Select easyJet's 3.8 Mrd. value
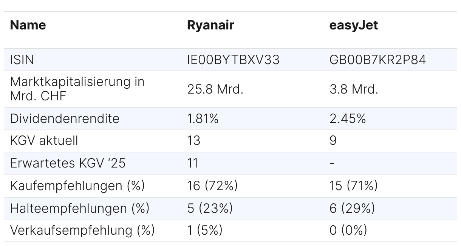This screenshot has width=461, height=246. pos(354,89)
